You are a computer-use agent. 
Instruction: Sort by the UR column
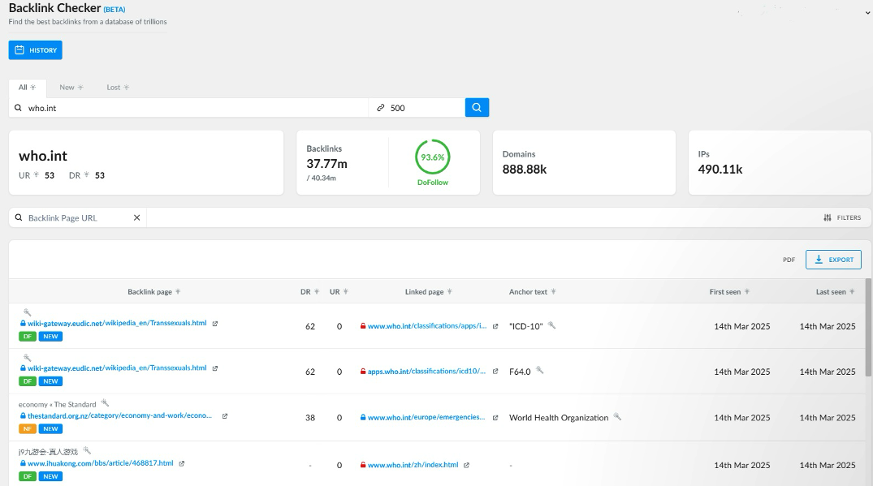(339, 292)
